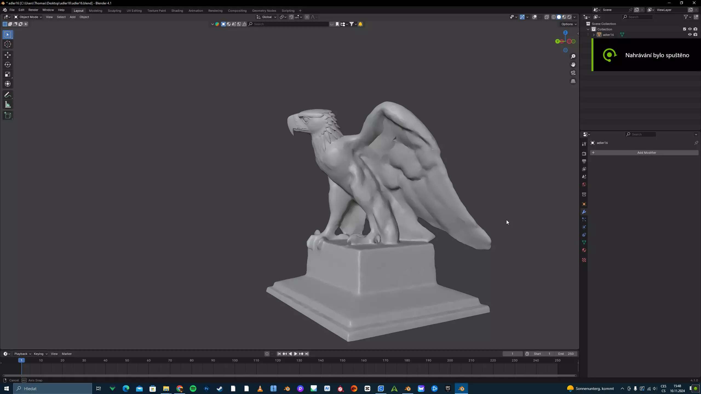Viewport: 701px width, 394px height.
Task: Open the Object Mode dropdown
Action: (28, 17)
